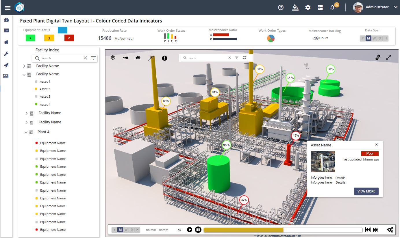Viewport: 400px width, 238px height.
Task: Click the 43% status marker on the red tank
Action: [x=296, y=135]
